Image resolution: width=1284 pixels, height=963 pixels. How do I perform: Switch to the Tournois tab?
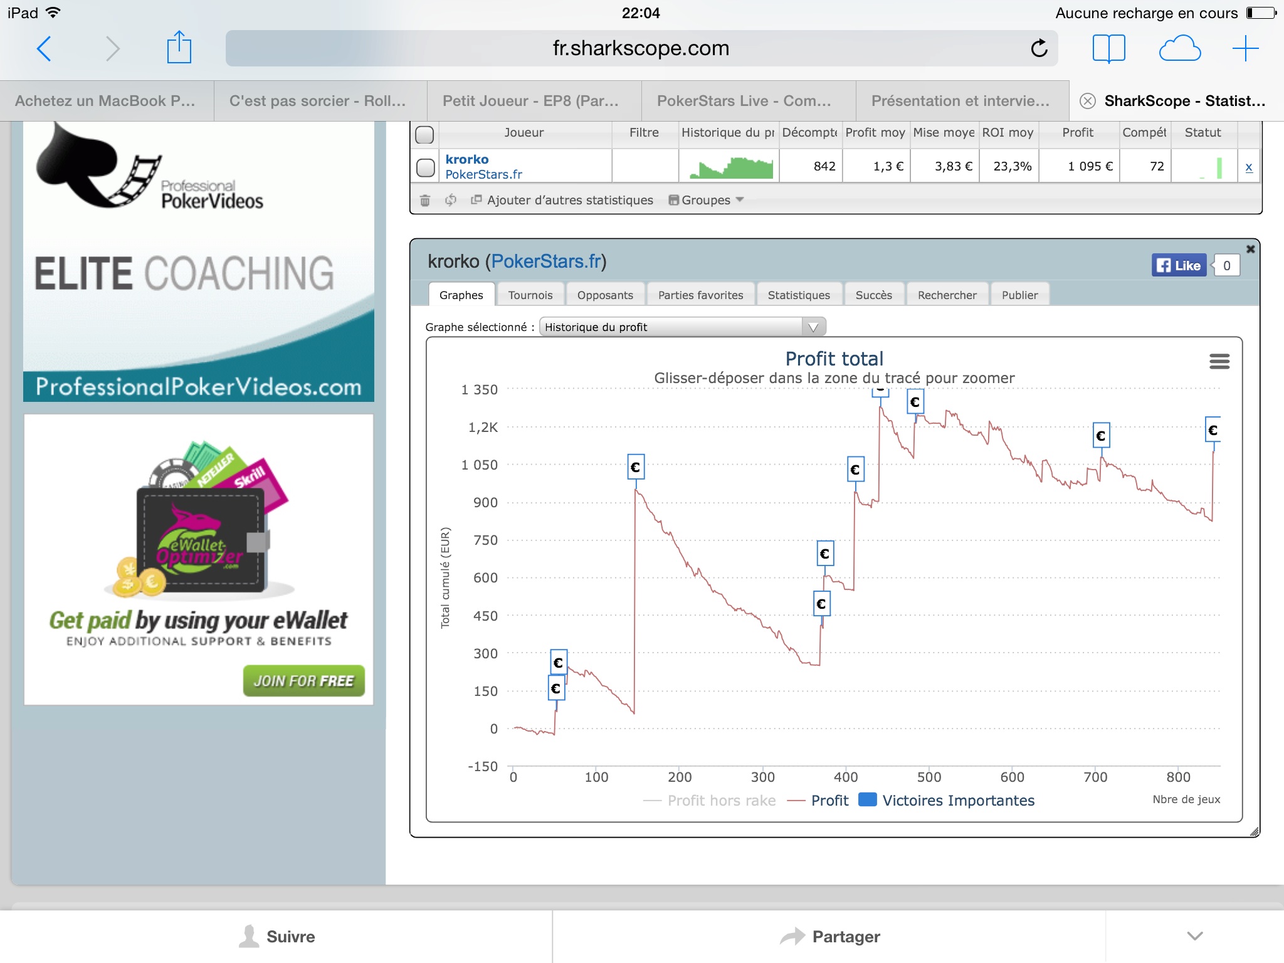click(x=530, y=295)
